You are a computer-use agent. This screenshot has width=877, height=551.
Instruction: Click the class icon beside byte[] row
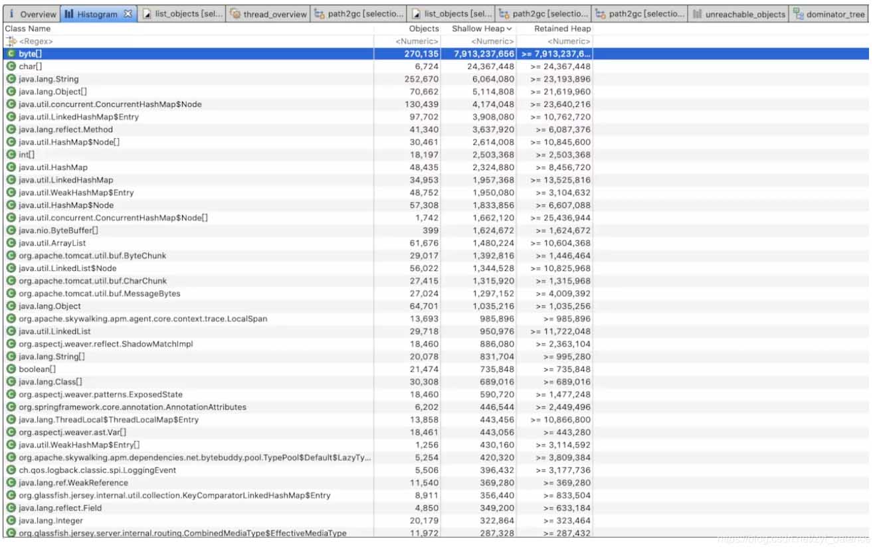tap(11, 54)
